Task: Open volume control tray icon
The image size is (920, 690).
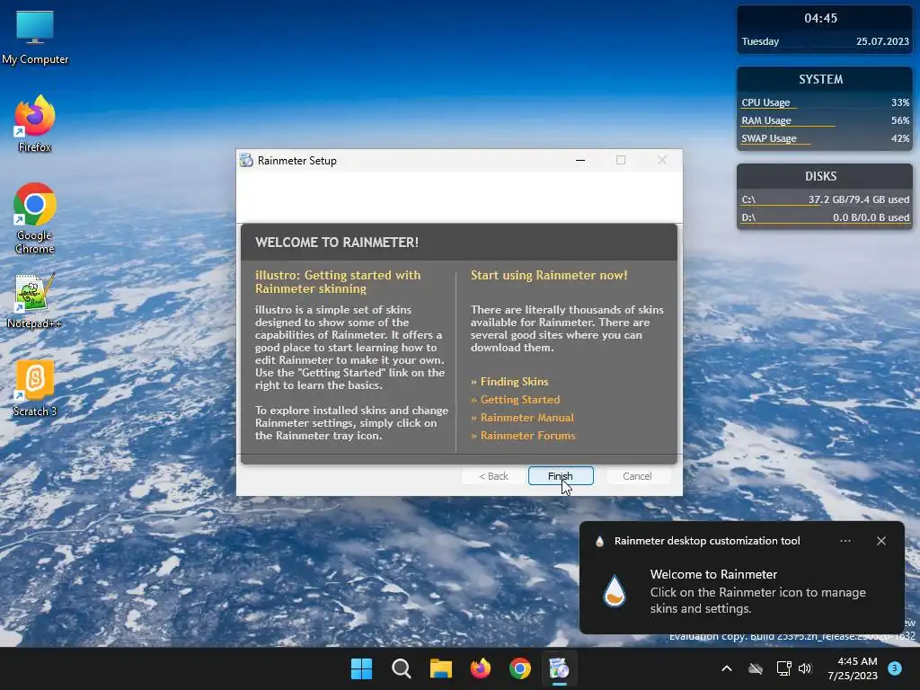Action: [805, 668]
